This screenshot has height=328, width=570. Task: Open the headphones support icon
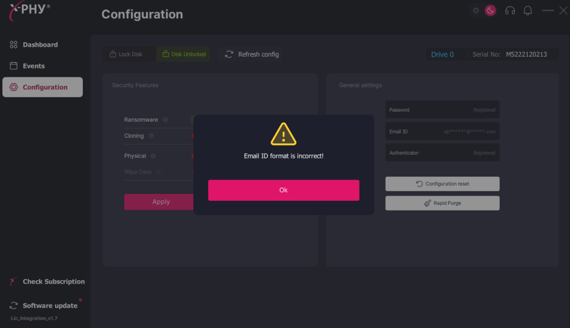tap(509, 11)
